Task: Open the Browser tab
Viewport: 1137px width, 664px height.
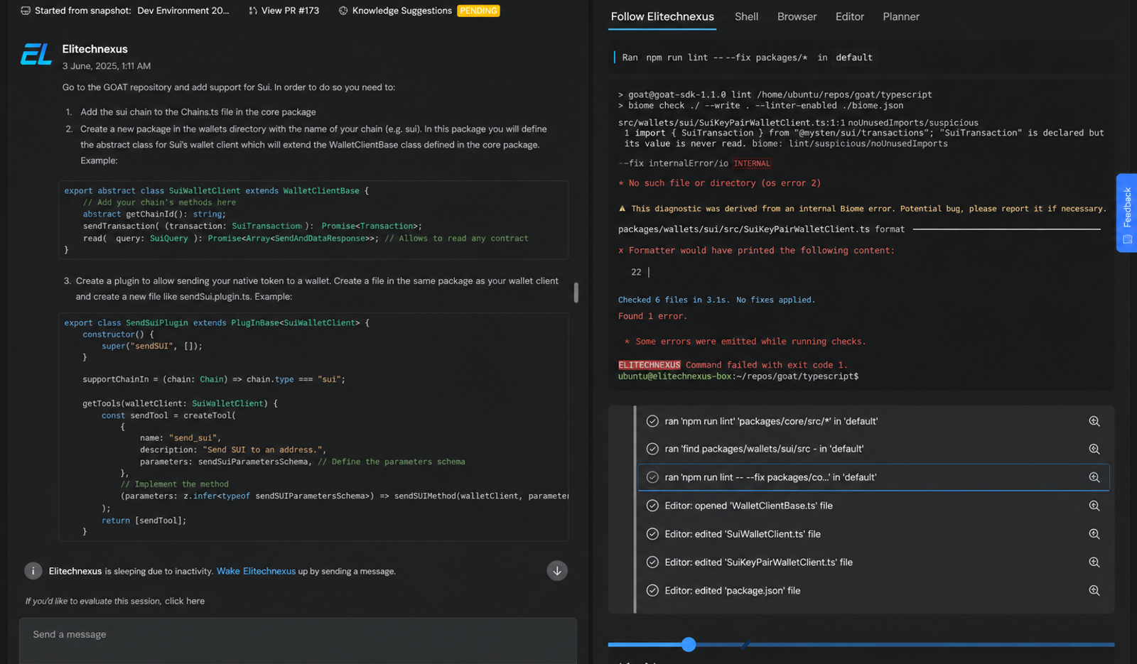Action: tap(797, 16)
